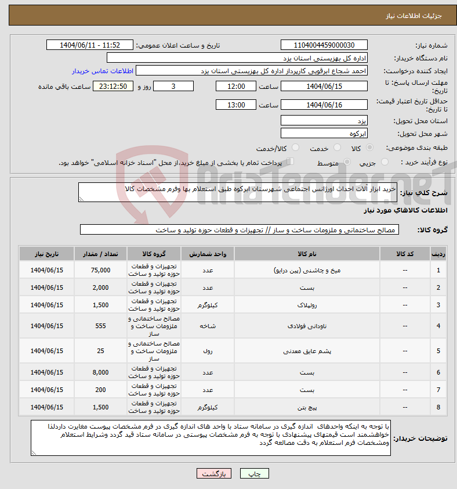Click item name ناودانی فولادی
This screenshot has height=489, width=457.
coord(307,326)
